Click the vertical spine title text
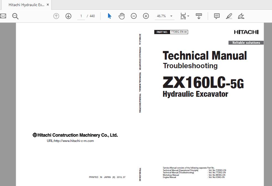 140,73
